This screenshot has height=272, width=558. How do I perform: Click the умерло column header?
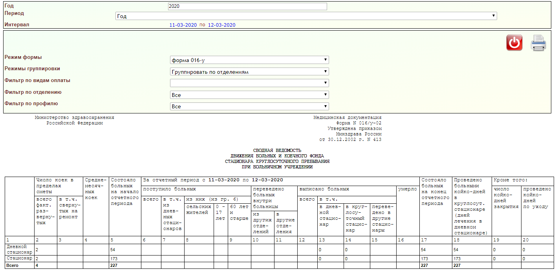pos(408,189)
